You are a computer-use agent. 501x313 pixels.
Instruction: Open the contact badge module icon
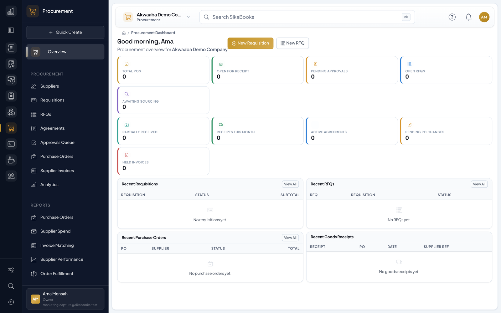tap(11, 96)
